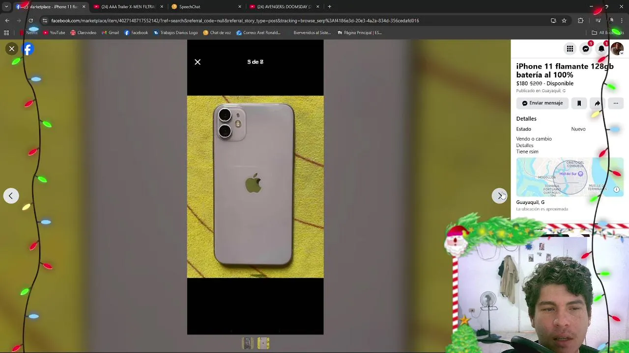Open Trabajos Diarios Logo bookmark
Screen dimensions: 629x353
[175, 33]
